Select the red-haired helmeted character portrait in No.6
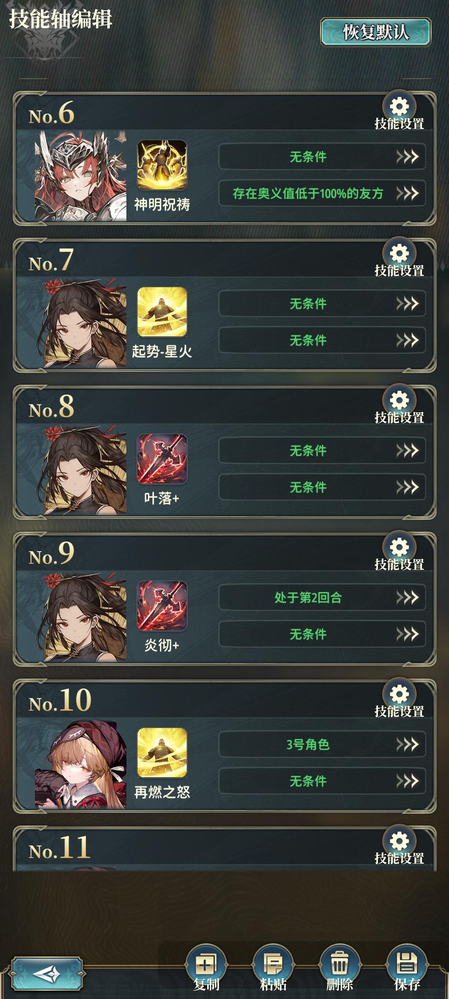The height and width of the screenshot is (999, 449). 81,176
